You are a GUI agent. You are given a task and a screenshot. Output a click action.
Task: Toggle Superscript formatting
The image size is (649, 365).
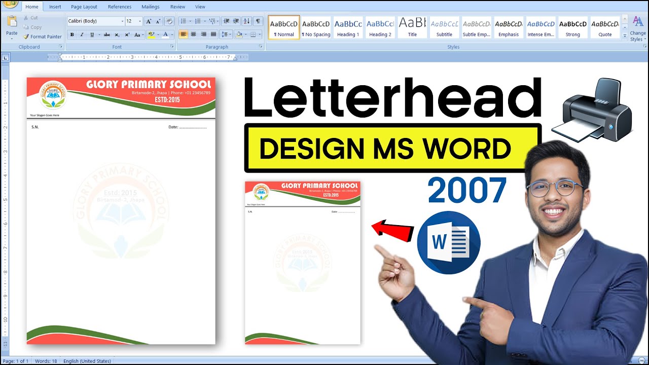pyautogui.click(x=127, y=34)
